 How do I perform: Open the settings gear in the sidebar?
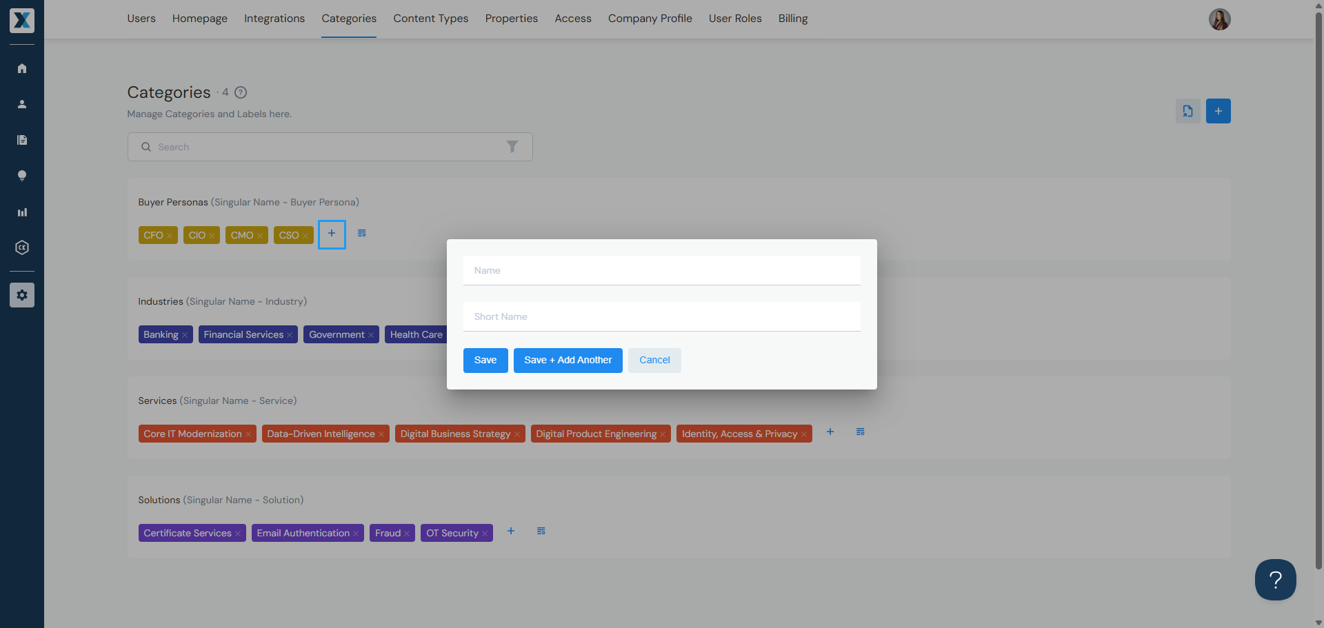click(22, 295)
